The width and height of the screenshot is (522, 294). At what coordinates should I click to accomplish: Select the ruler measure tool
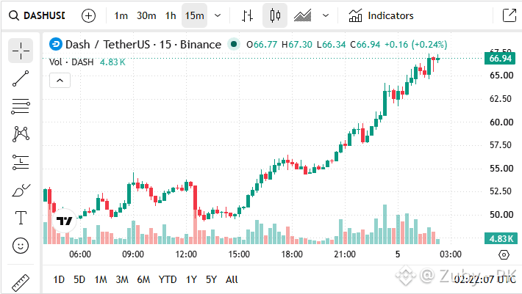coord(21,282)
